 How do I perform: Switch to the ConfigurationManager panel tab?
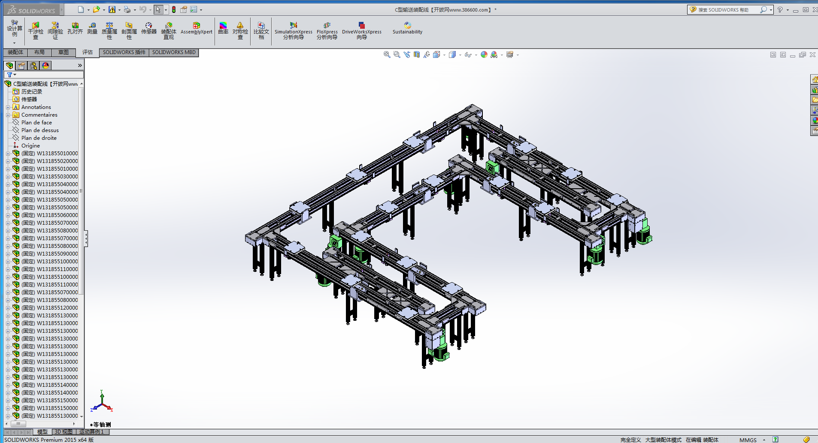[33, 66]
